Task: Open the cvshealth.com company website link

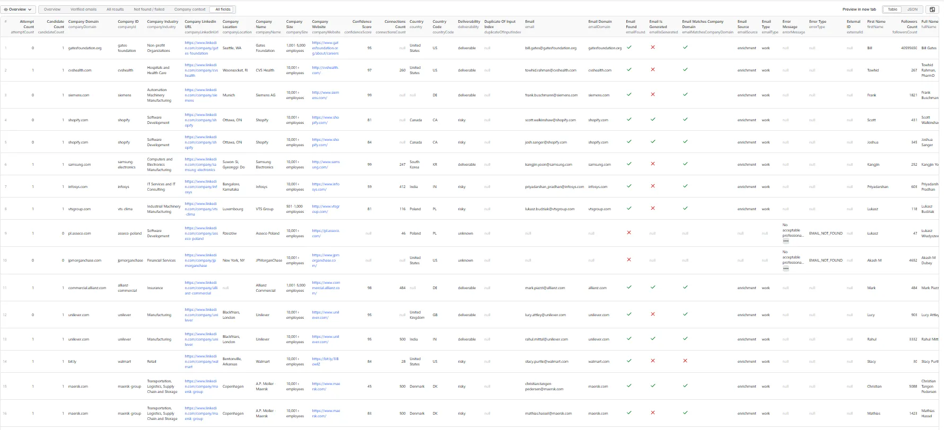Action: click(x=325, y=70)
